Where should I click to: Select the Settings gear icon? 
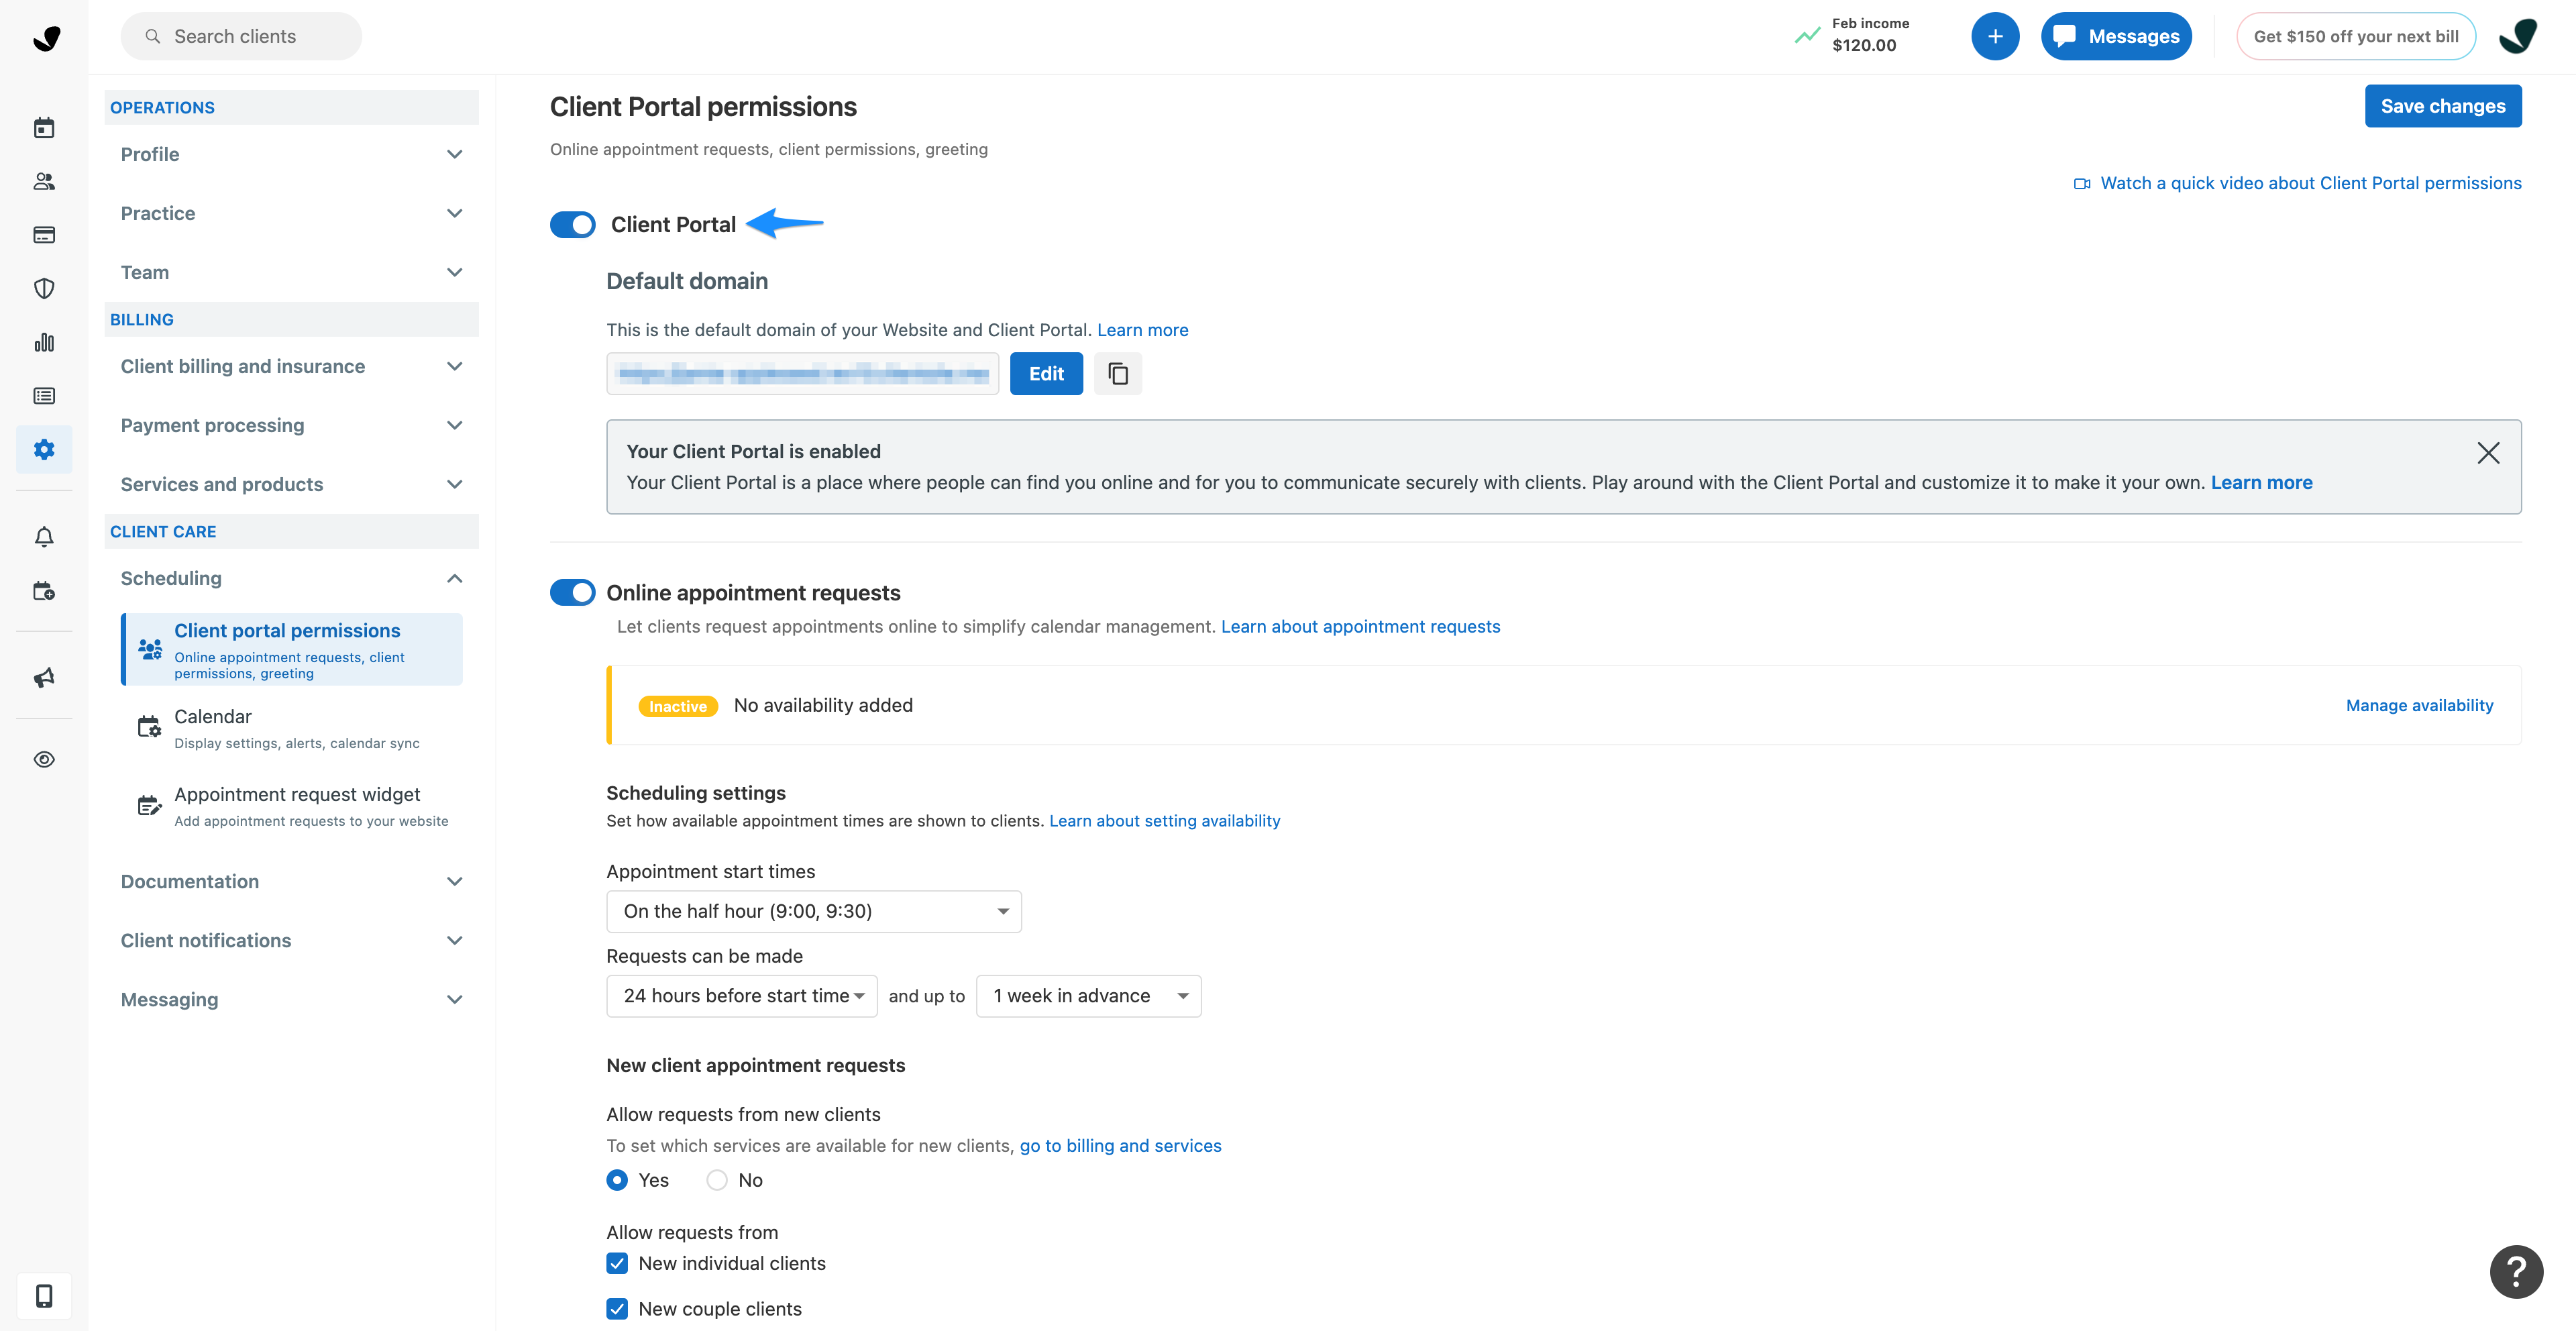pyautogui.click(x=44, y=449)
